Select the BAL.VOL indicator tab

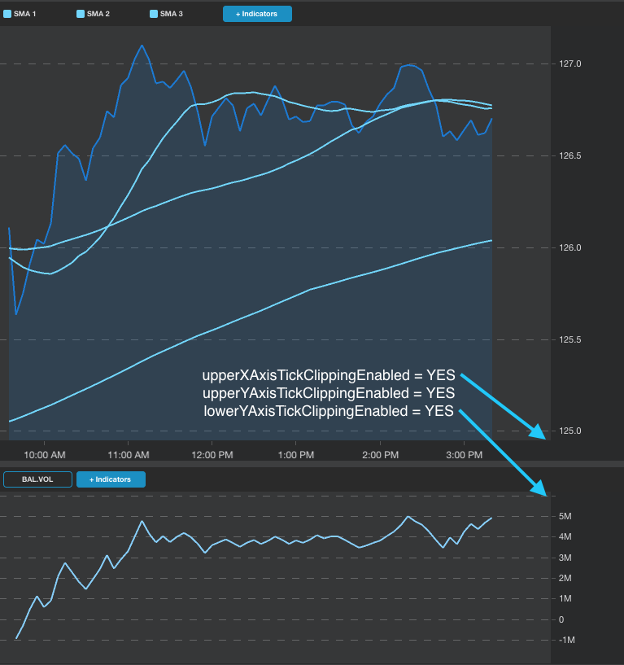coord(37,479)
